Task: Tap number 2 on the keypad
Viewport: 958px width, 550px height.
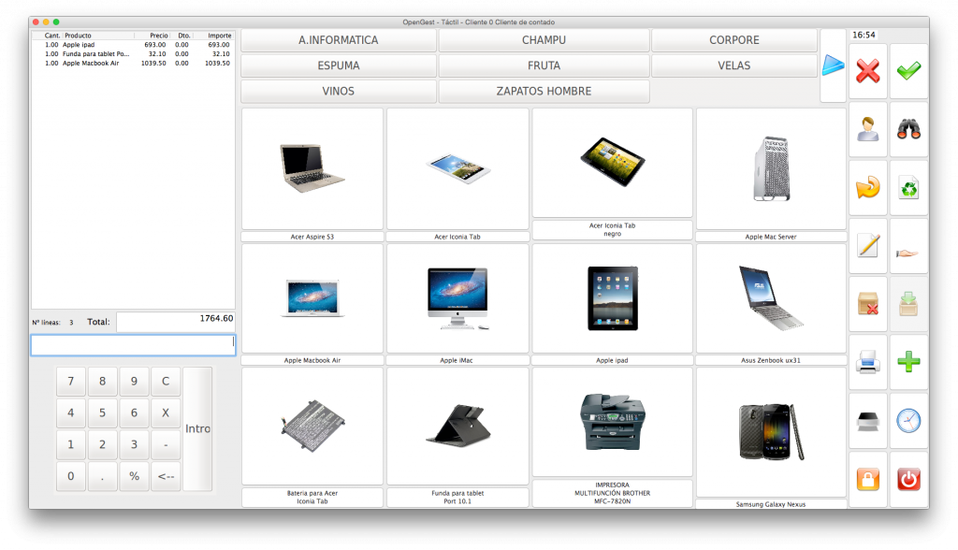Action: [102, 445]
